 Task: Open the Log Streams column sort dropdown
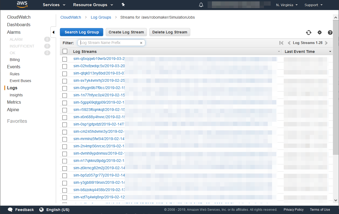pos(279,51)
